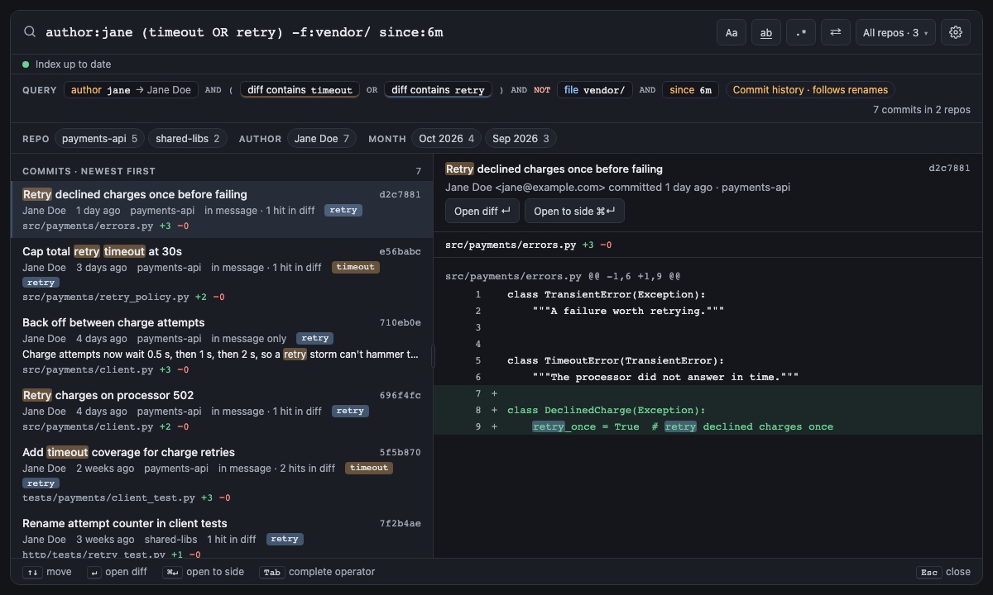Screen dimensions: 993x595
Task: Click the timeout tag on commit e56babc
Action: click(355, 267)
